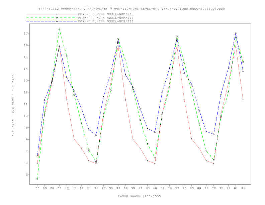Click the x-axis tick label 84

tap(243, 188)
